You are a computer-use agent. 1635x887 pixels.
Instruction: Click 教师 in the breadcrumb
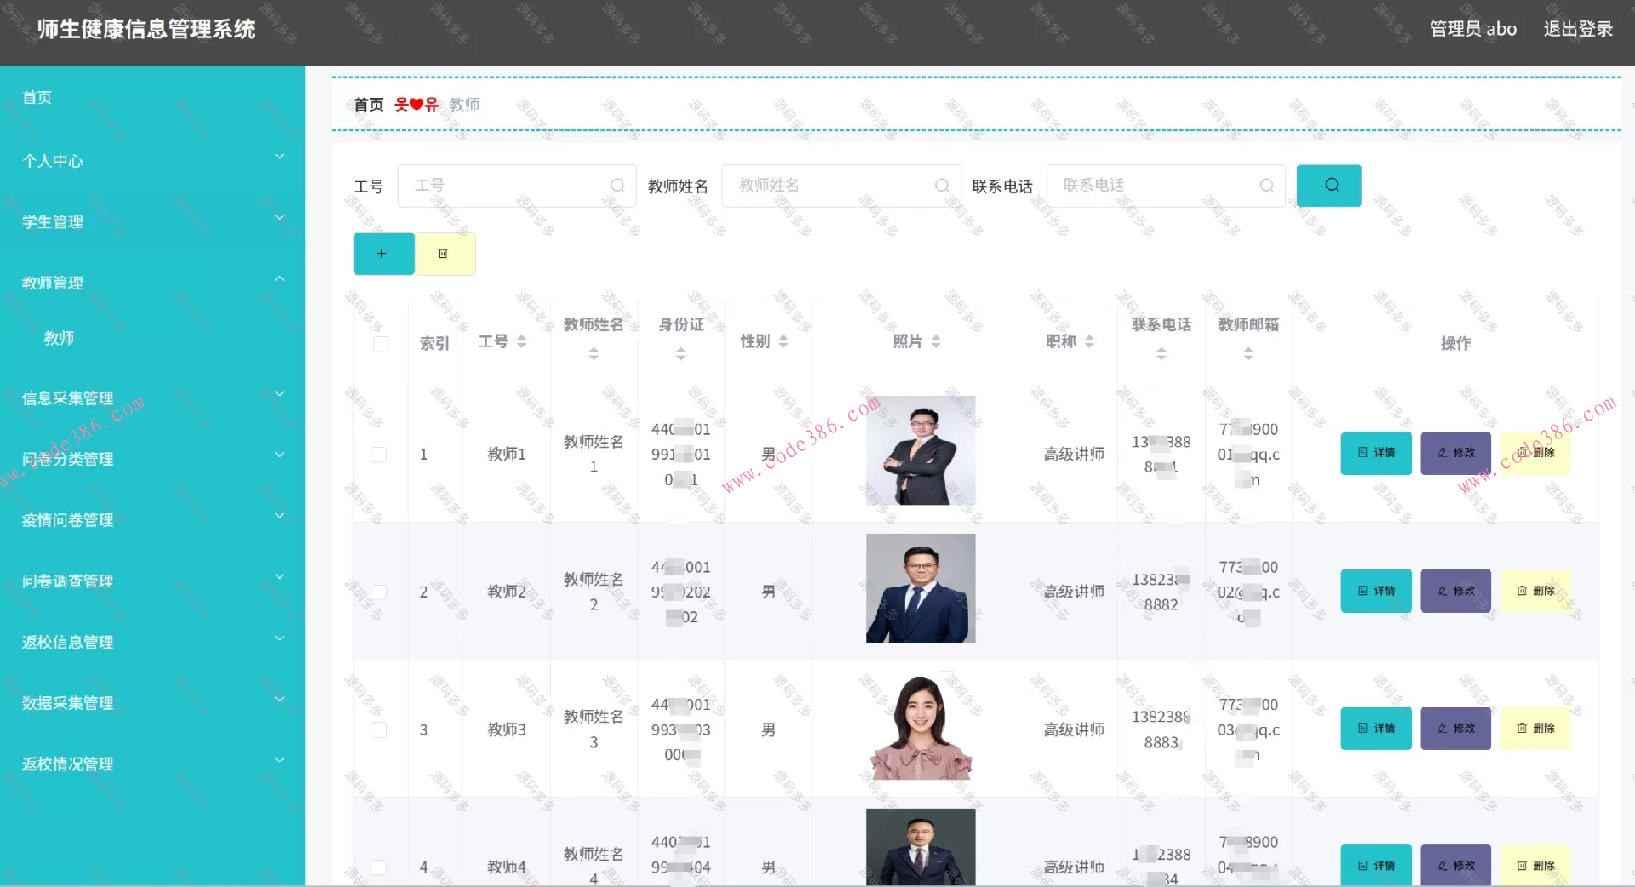pos(465,105)
